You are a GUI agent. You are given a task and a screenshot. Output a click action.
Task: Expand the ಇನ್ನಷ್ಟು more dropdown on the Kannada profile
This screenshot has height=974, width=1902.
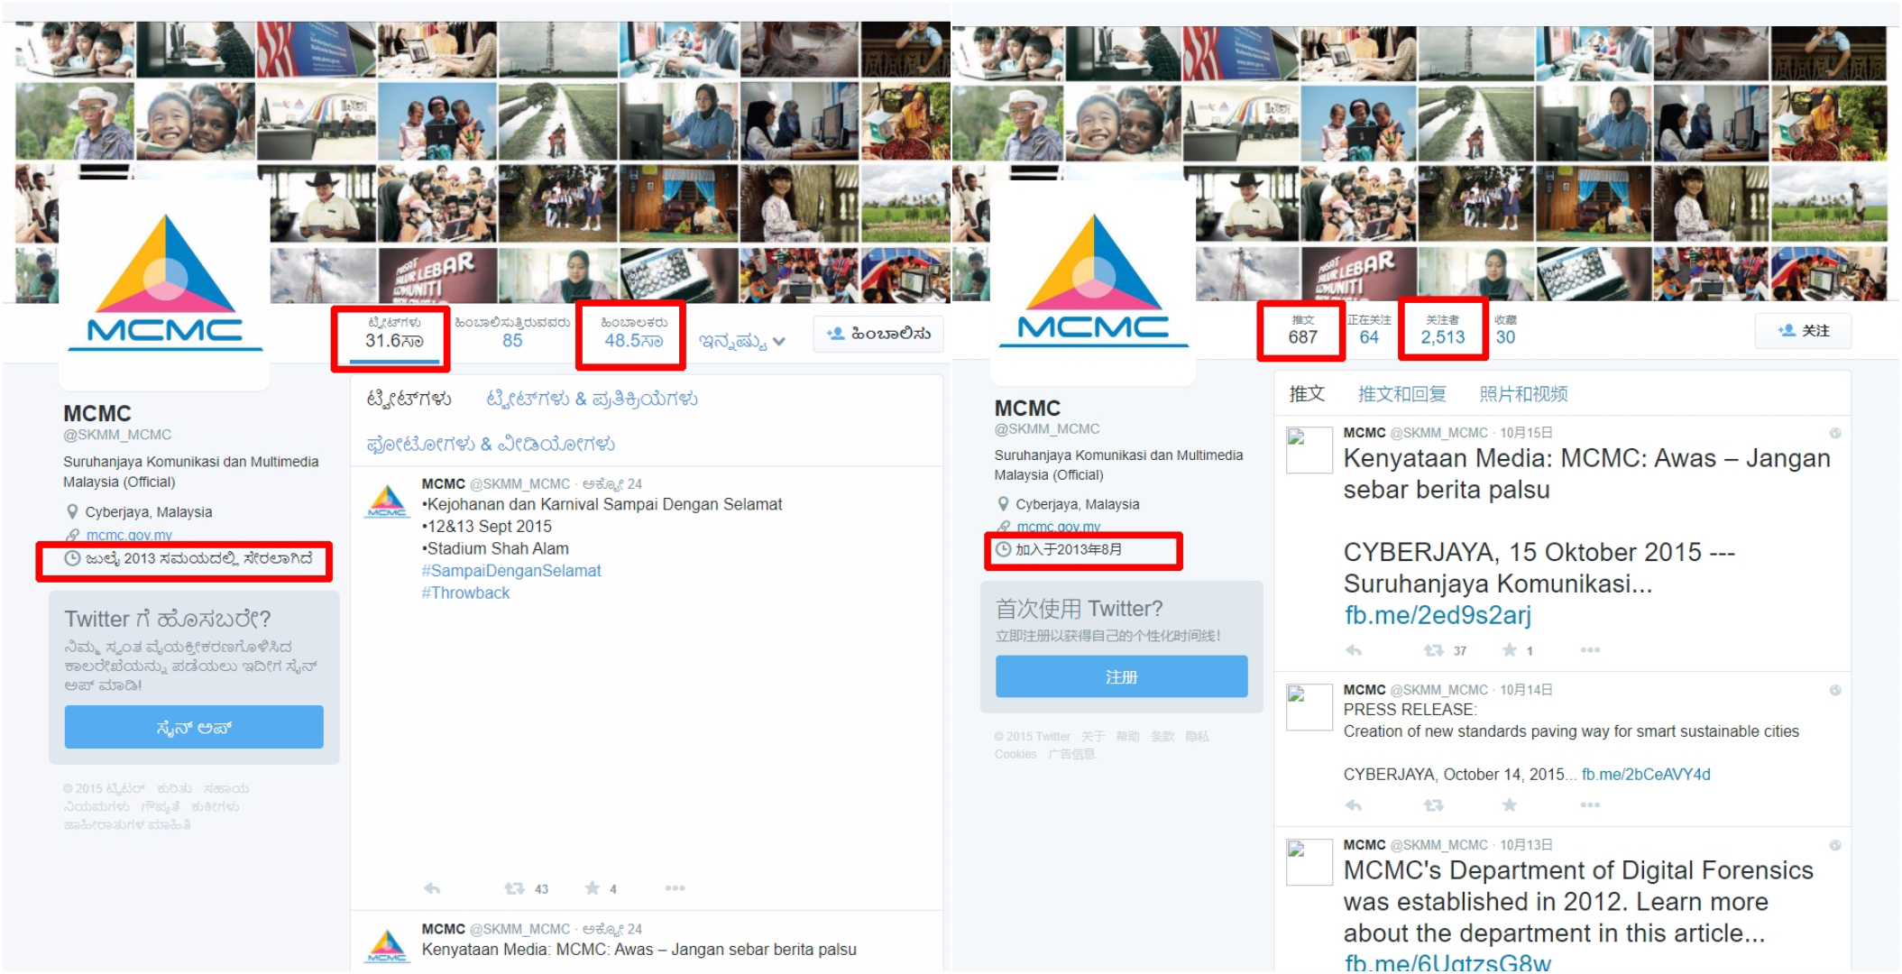click(742, 342)
